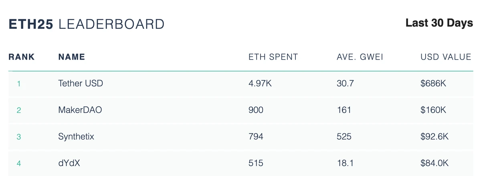The image size is (481, 176).
Task: Click Synthetix's 525 average gwei value
Action: click(344, 136)
